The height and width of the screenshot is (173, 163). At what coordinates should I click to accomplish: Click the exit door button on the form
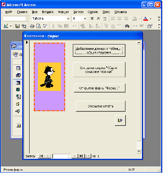pos(120,120)
